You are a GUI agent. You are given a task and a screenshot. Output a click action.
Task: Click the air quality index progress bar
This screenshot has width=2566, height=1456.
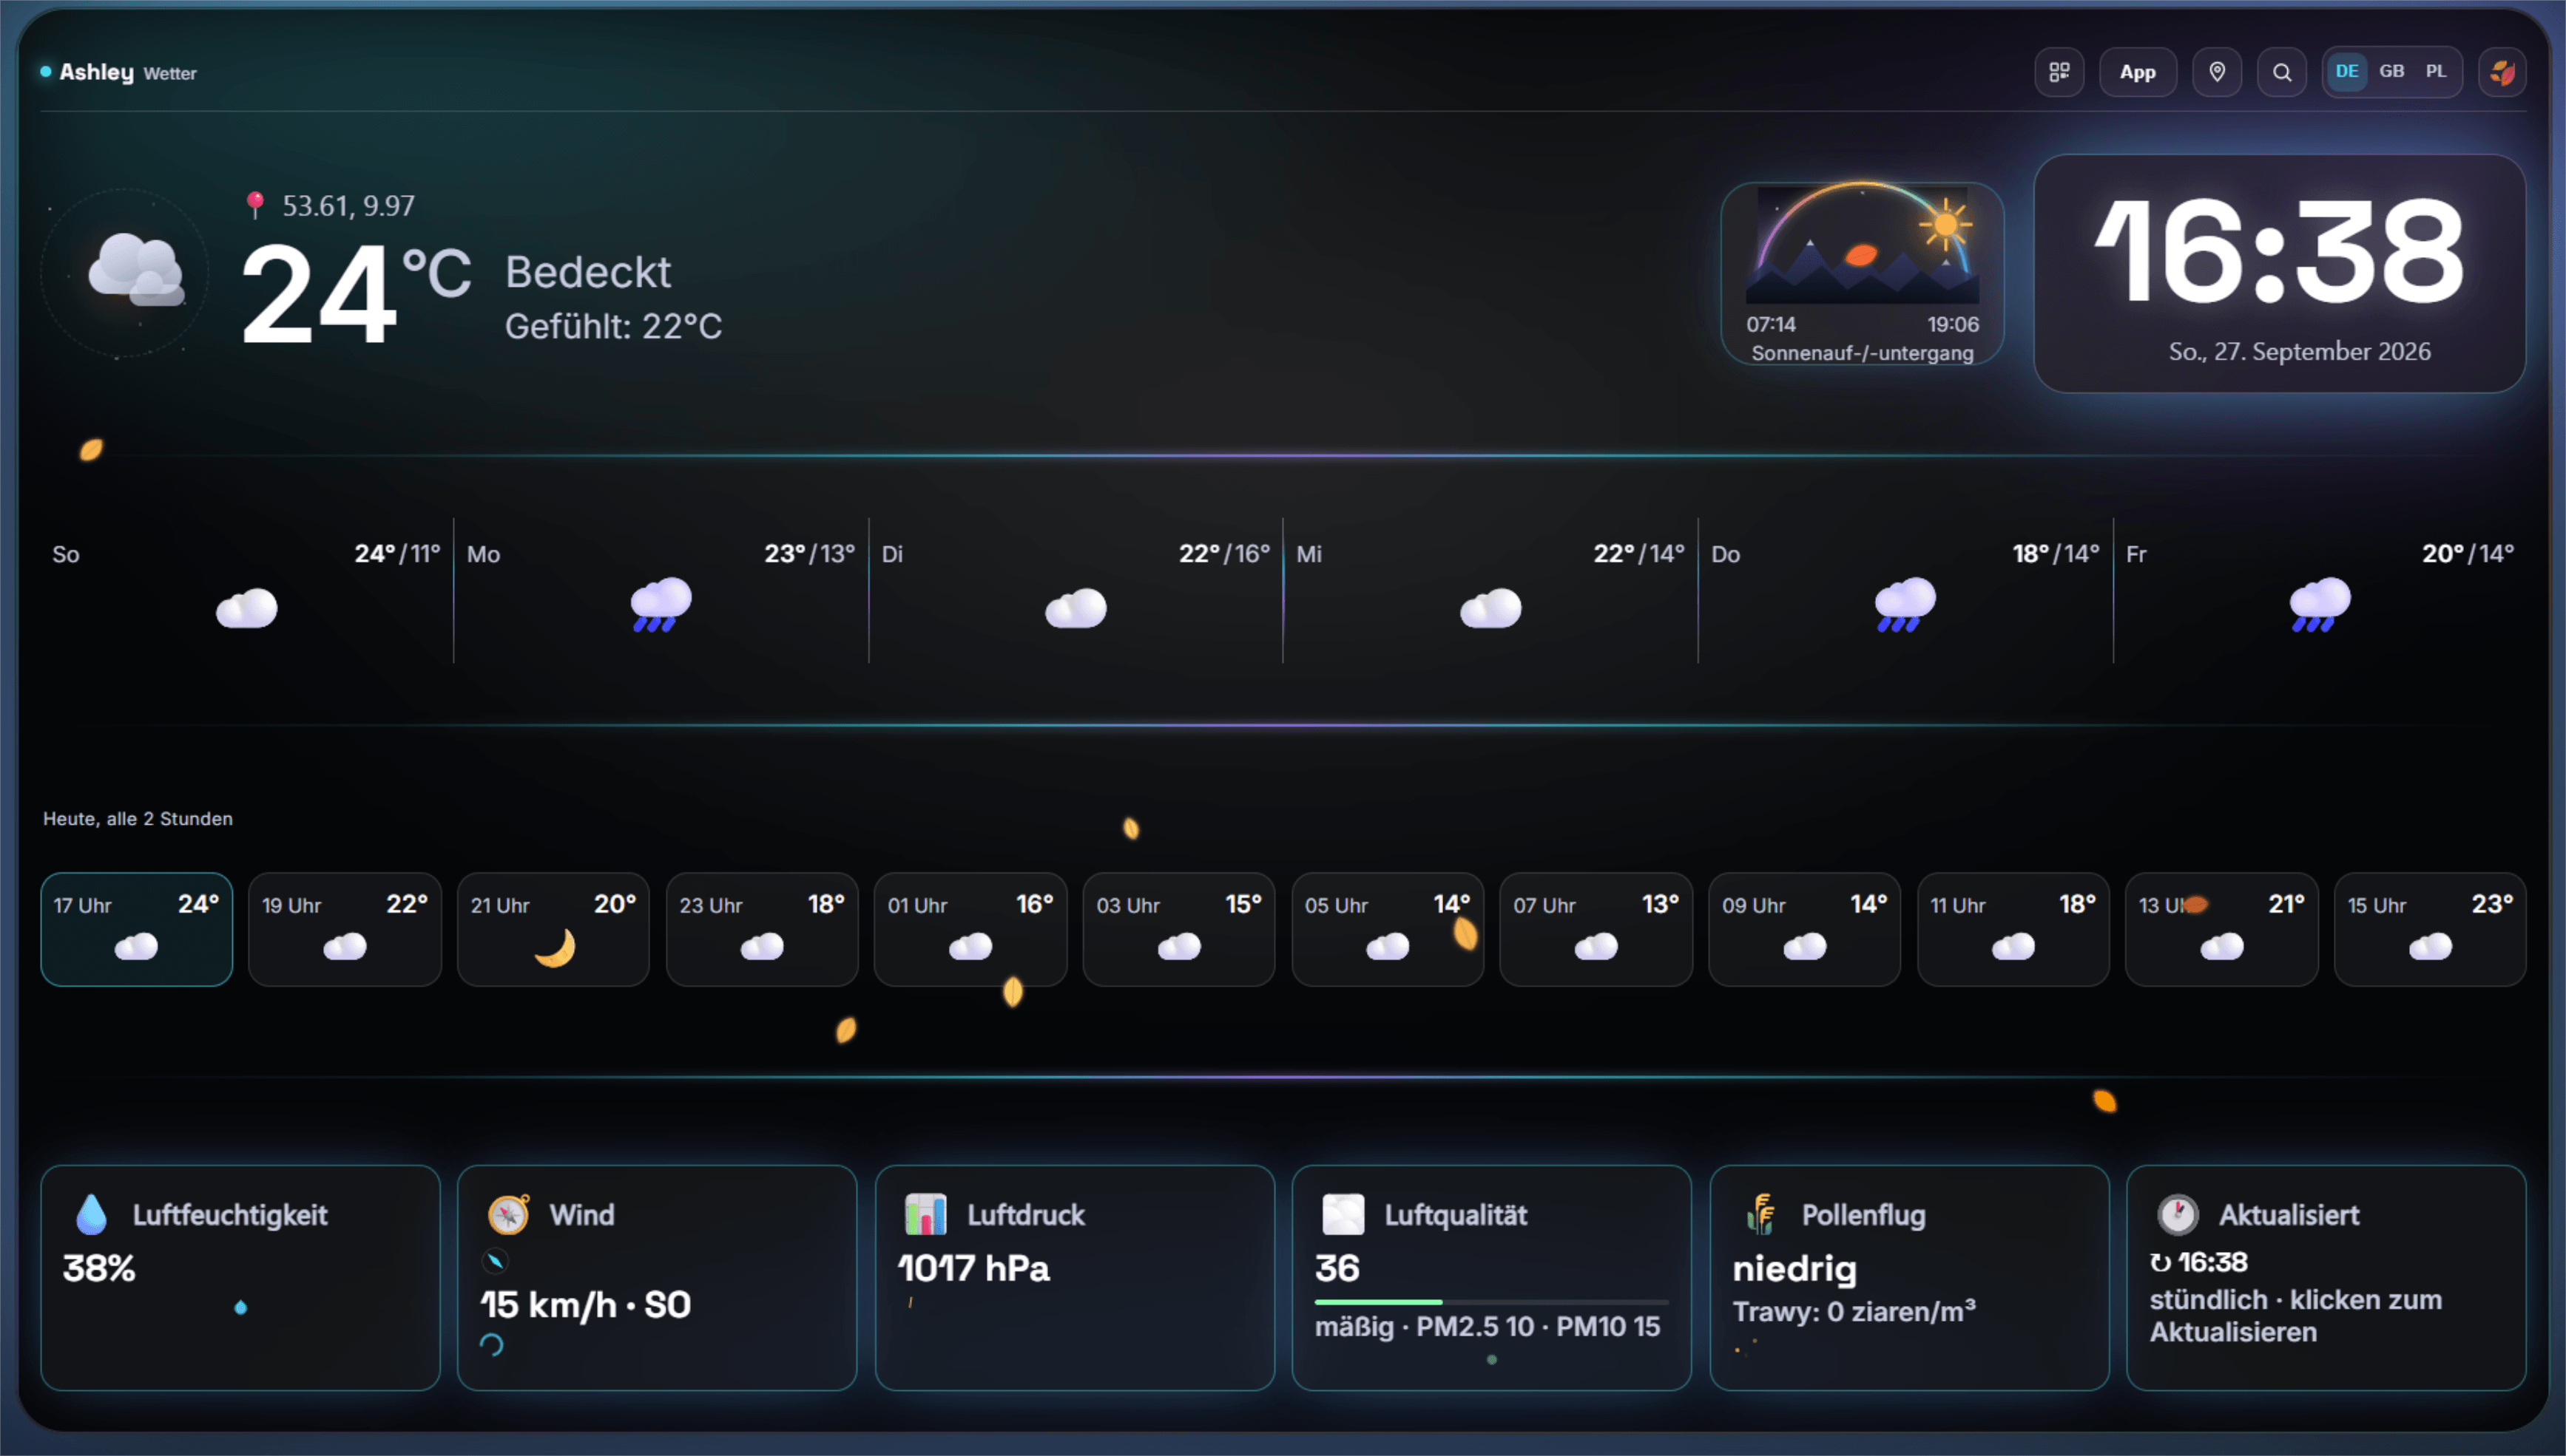pos(1491,1302)
